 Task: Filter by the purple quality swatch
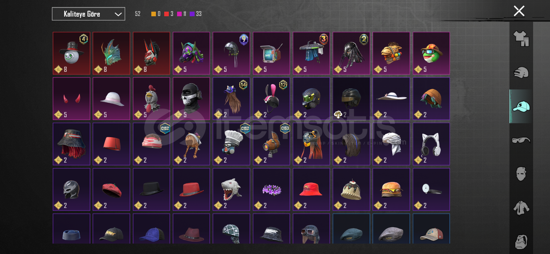tap(192, 14)
